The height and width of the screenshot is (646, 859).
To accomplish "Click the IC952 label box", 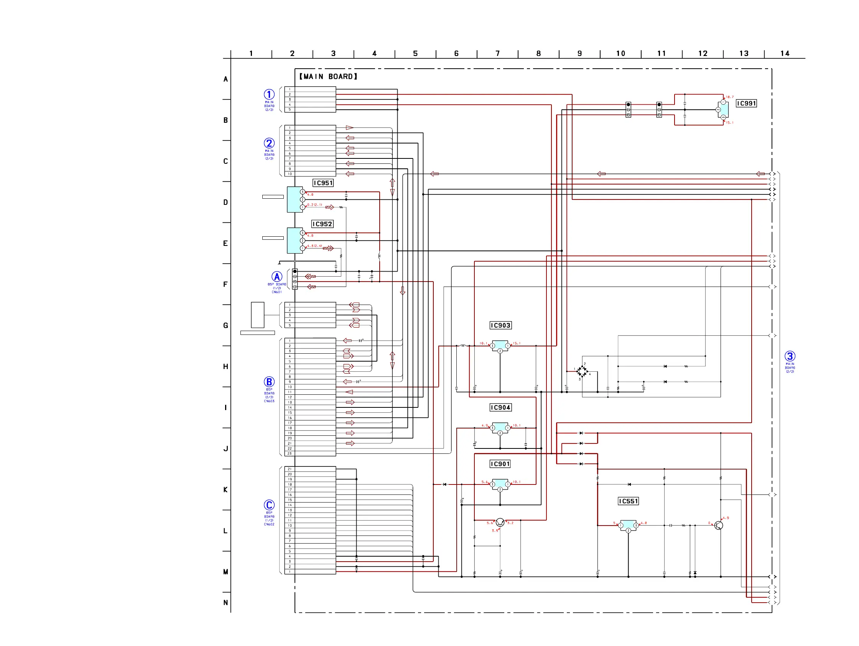I will point(323,224).
